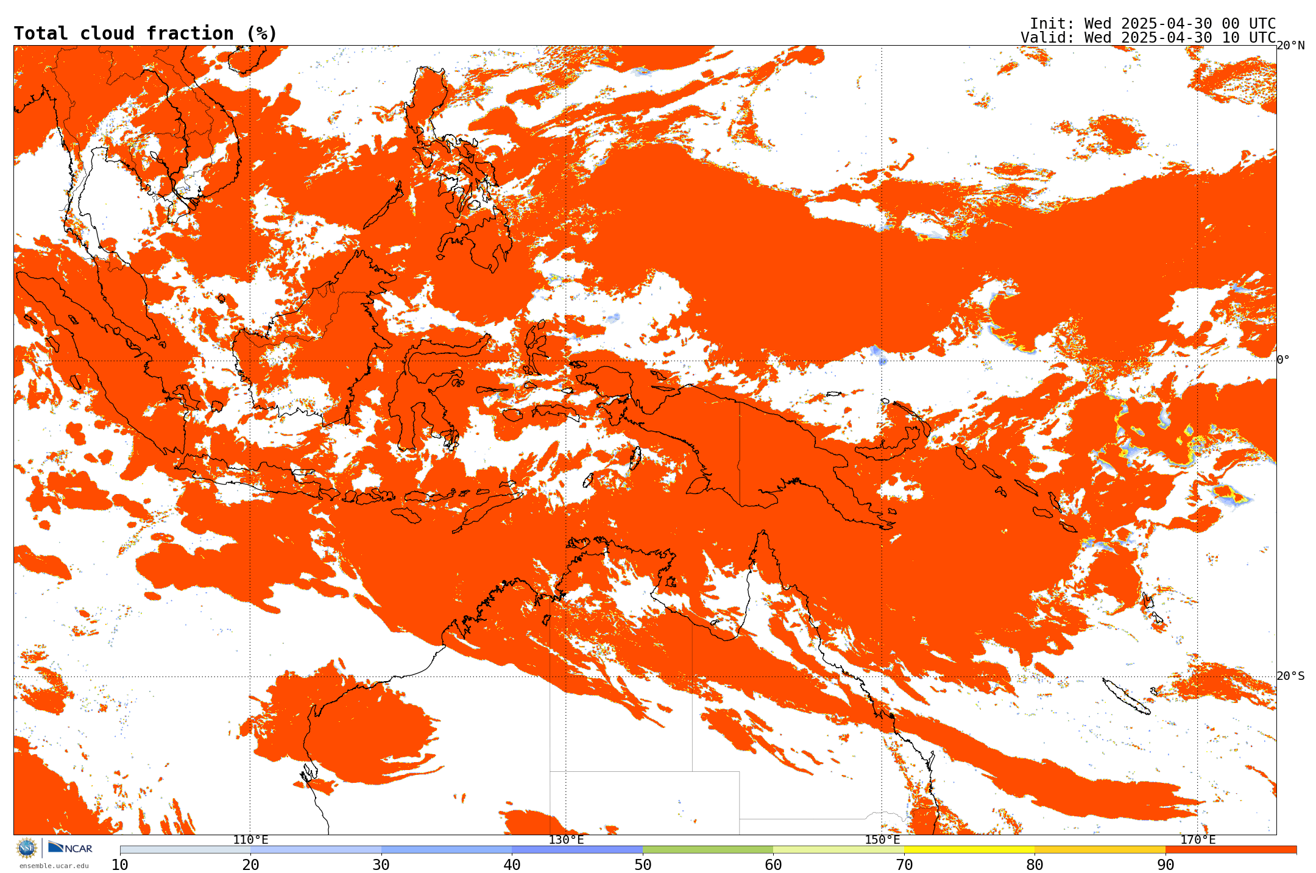Click the colorbar tick label 40
1316x873 pixels.
[512, 864]
